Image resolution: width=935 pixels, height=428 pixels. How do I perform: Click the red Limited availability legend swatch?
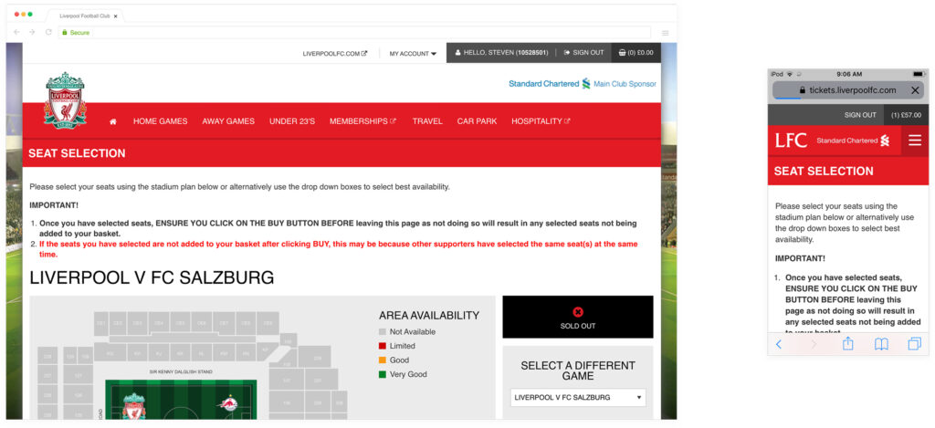(383, 346)
